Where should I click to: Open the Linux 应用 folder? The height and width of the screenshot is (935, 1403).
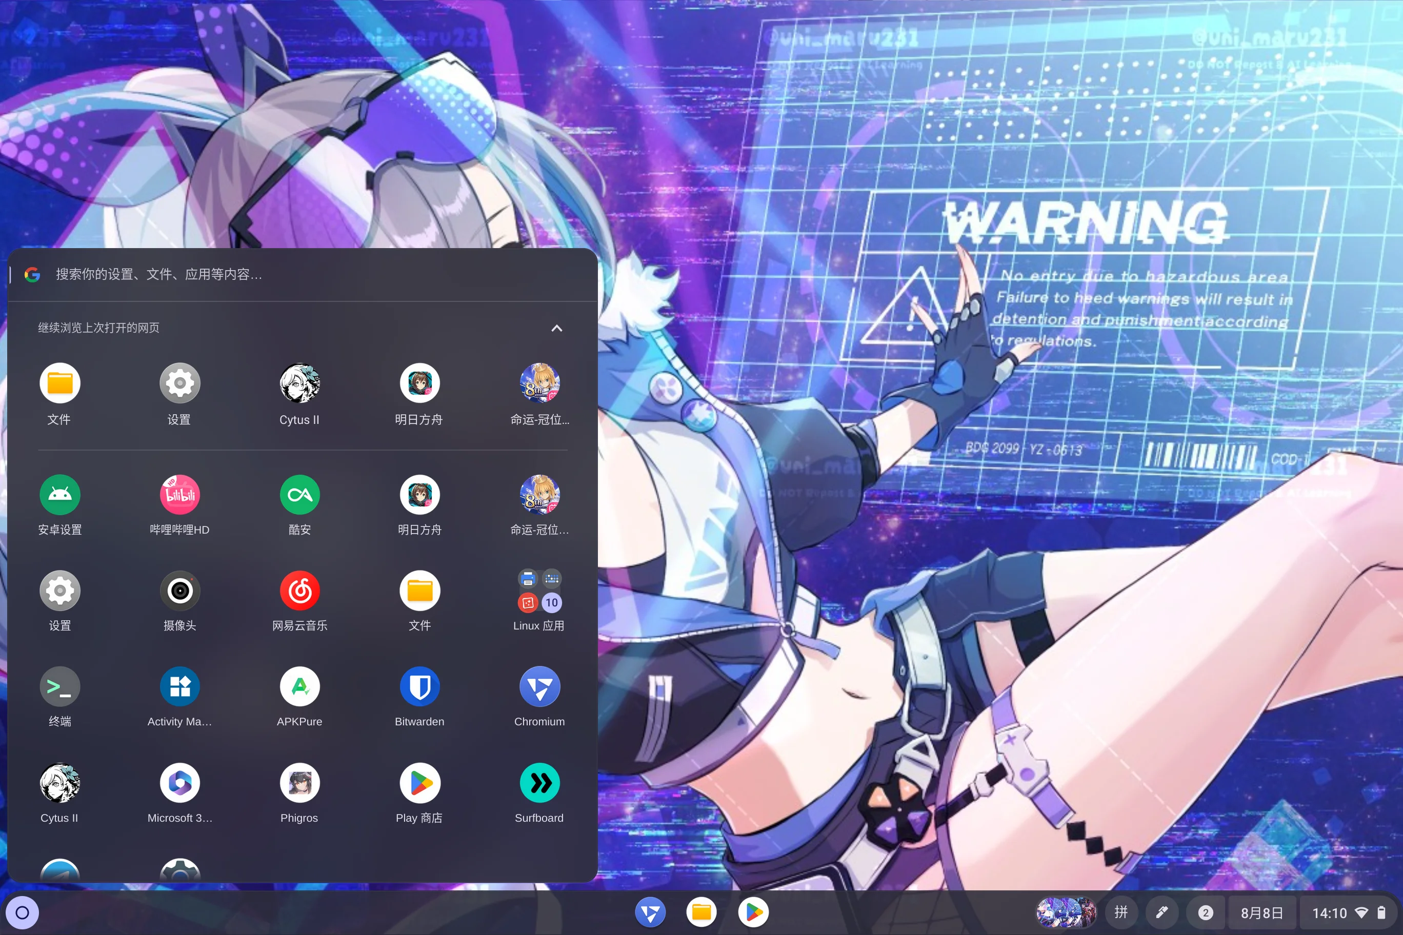click(539, 591)
